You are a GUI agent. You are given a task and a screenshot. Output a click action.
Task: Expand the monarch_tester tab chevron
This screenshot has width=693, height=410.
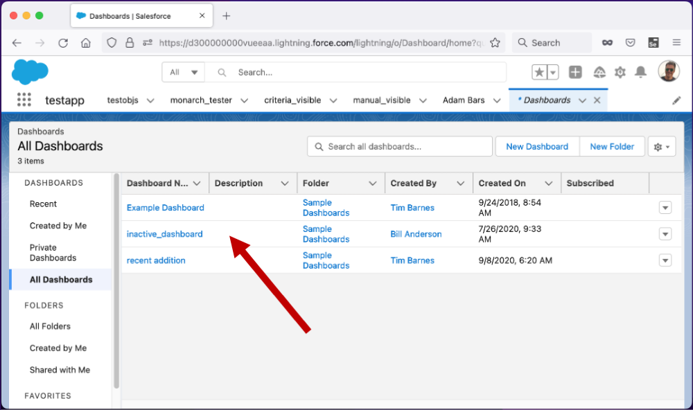[244, 100]
